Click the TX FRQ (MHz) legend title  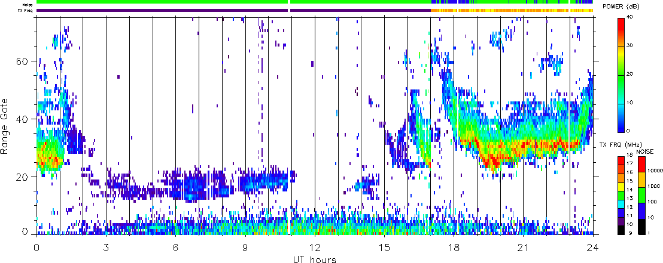(621, 145)
